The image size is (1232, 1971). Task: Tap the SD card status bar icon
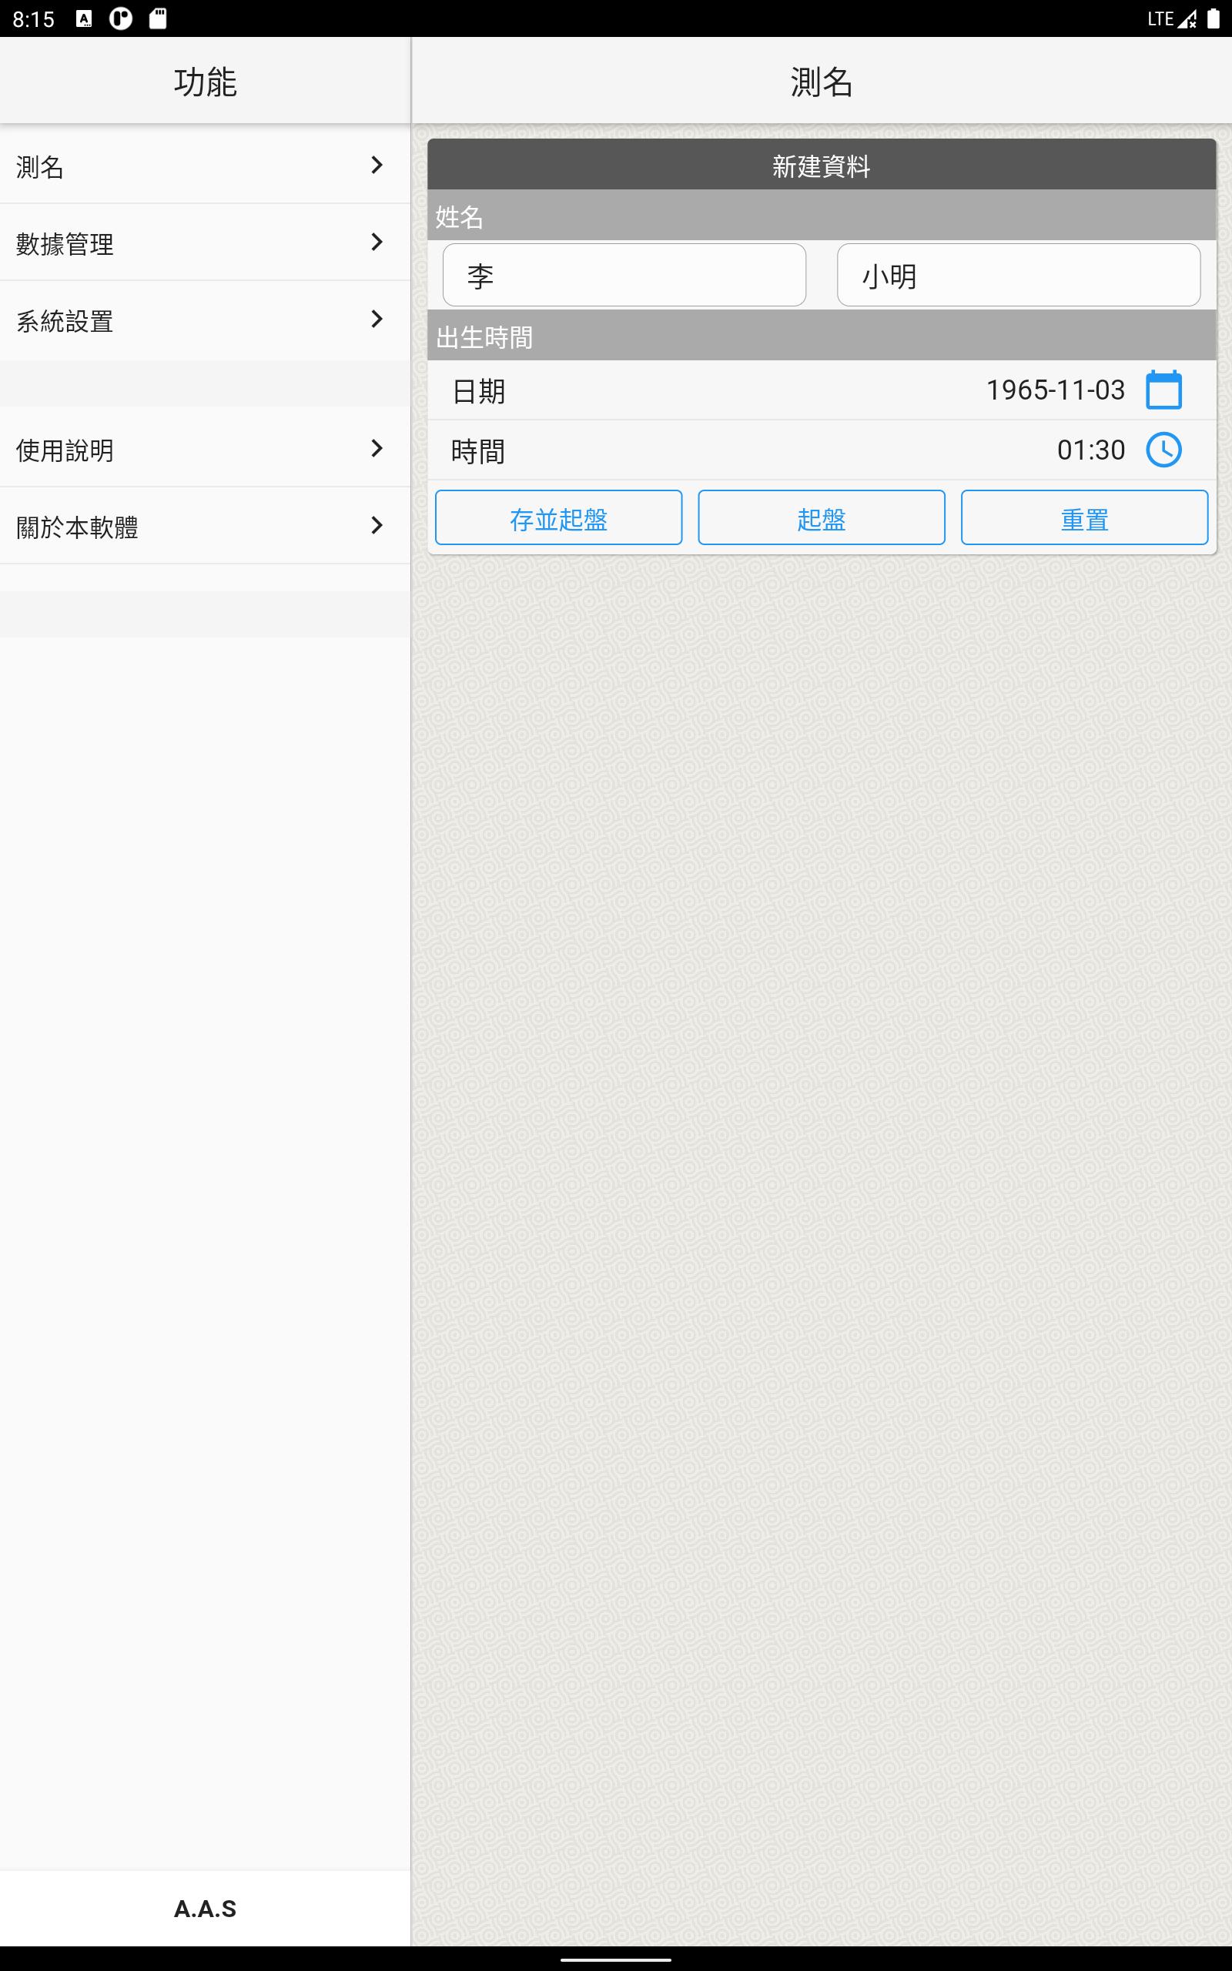[158, 18]
